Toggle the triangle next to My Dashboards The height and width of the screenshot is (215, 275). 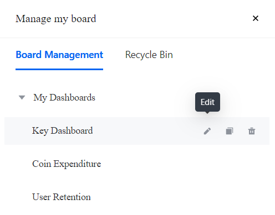pos(22,97)
